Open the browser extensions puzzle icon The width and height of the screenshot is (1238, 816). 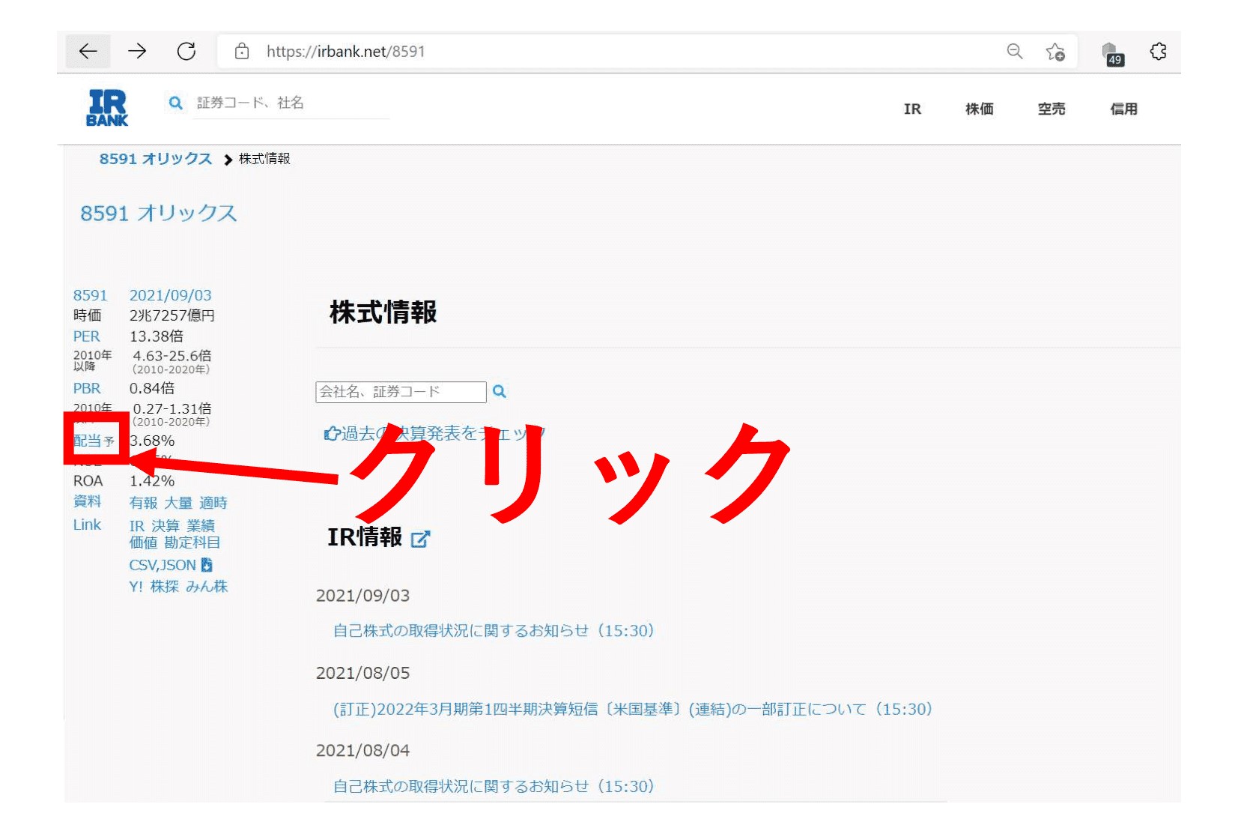tap(1158, 51)
